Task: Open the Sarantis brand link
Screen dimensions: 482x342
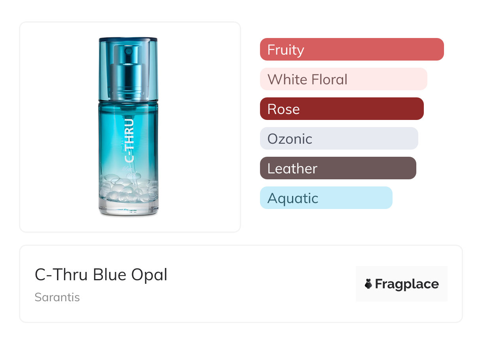Action: pos(57,297)
